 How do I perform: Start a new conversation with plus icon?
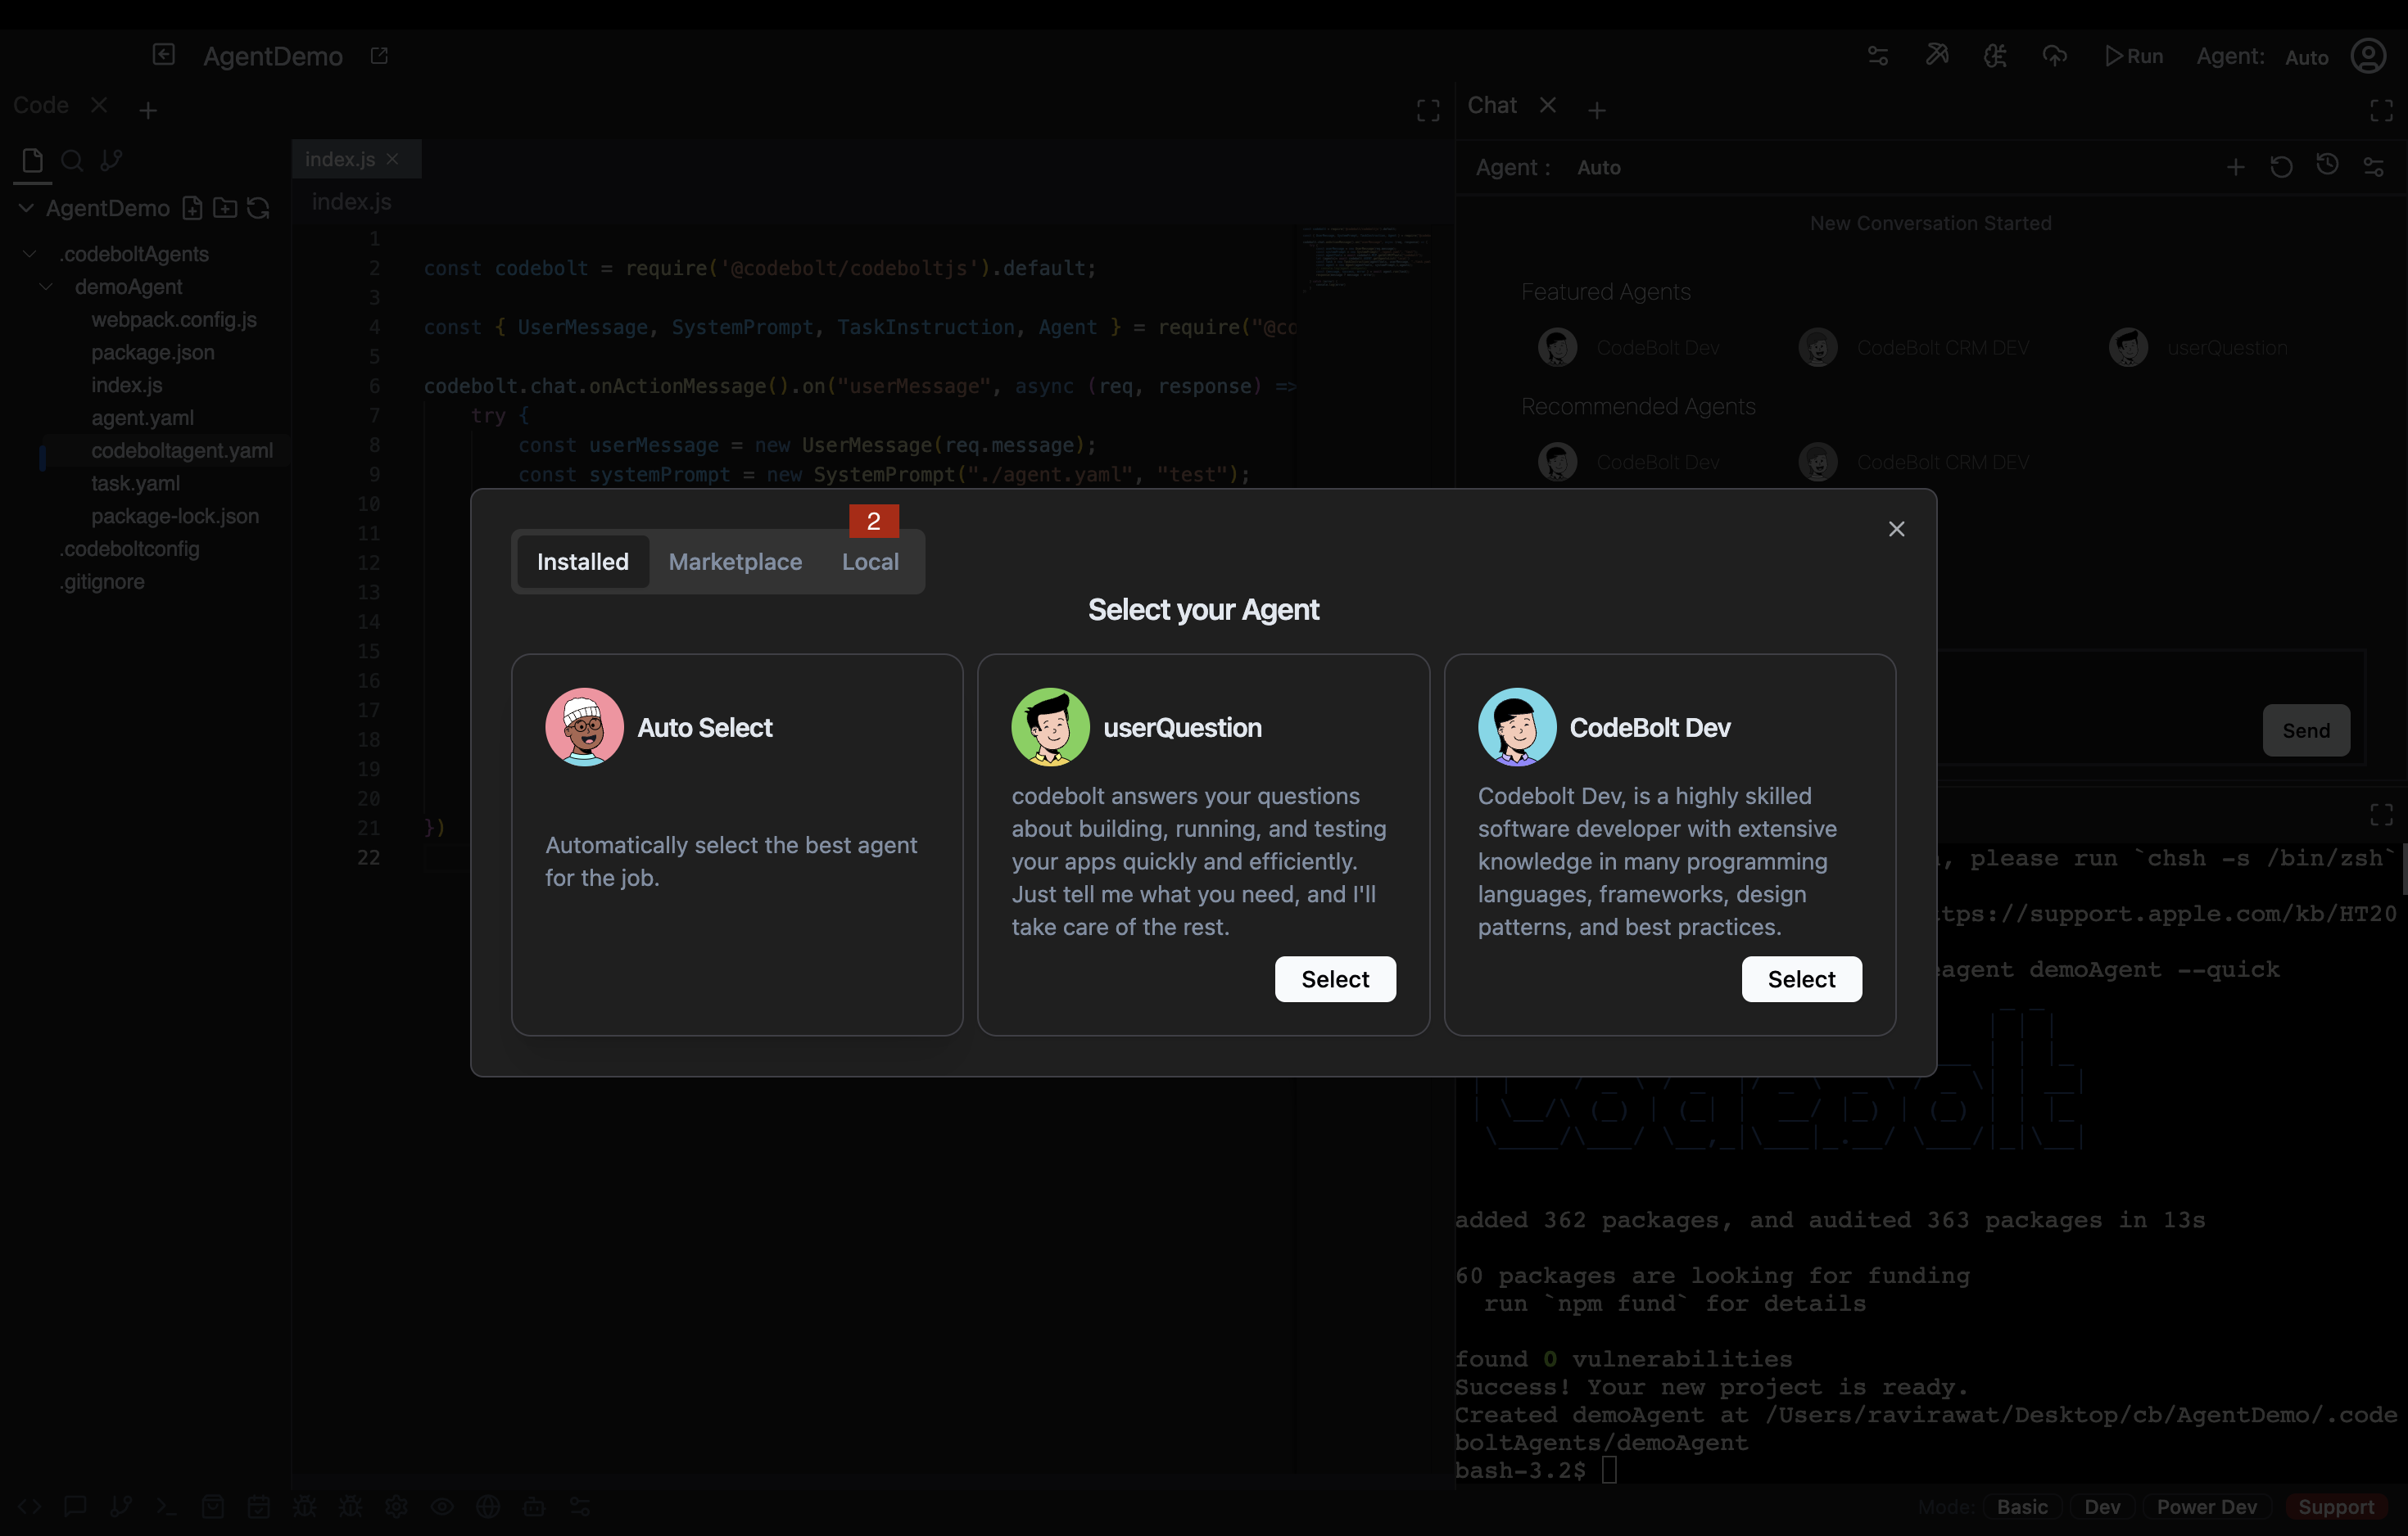click(x=2235, y=167)
